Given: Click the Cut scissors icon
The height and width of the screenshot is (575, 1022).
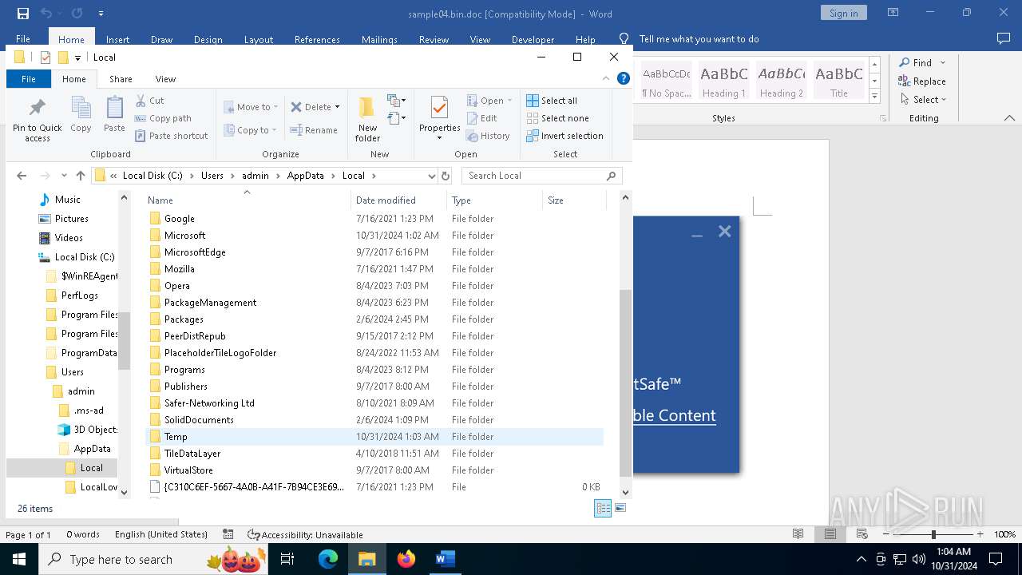Looking at the screenshot, I should click(x=141, y=101).
